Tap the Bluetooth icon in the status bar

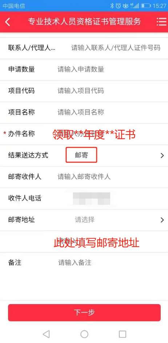[x=112, y=6]
